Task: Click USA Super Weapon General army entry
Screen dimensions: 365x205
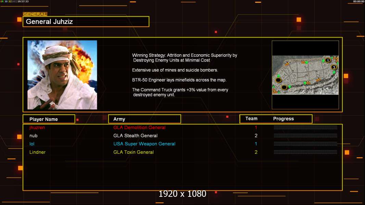Action: pyautogui.click(x=144, y=144)
